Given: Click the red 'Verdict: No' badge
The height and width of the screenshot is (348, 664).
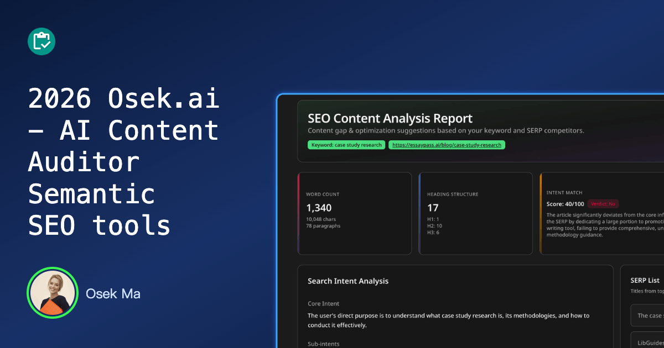Looking at the screenshot, I should click(x=603, y=204).
